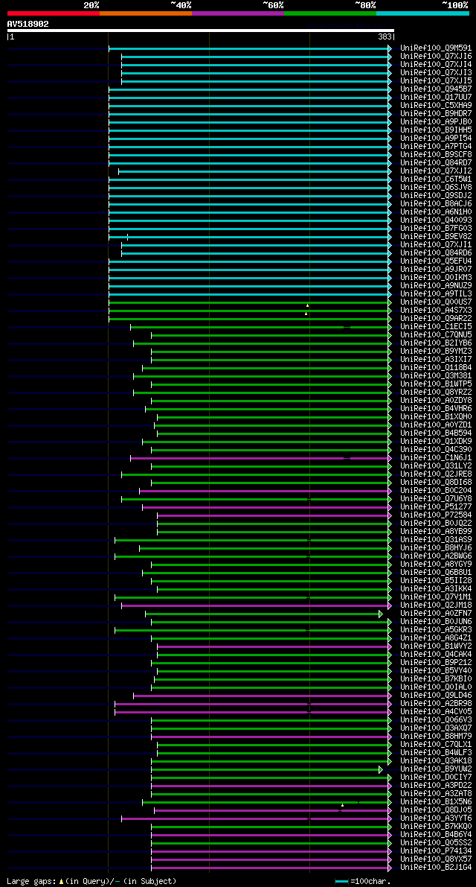
Task: Click the UniRef100_A9PJB0 text
Action: (x=435, y=122)
